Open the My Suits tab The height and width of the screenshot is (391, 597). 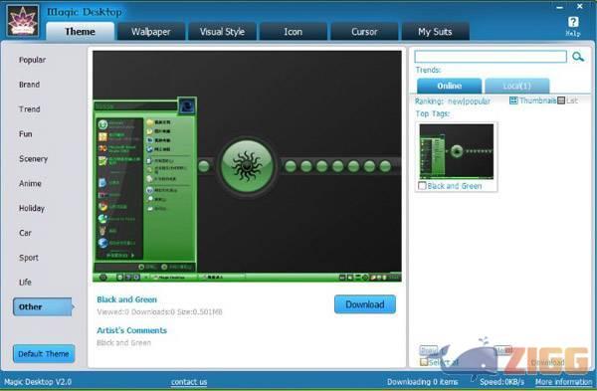click(435, 31)
